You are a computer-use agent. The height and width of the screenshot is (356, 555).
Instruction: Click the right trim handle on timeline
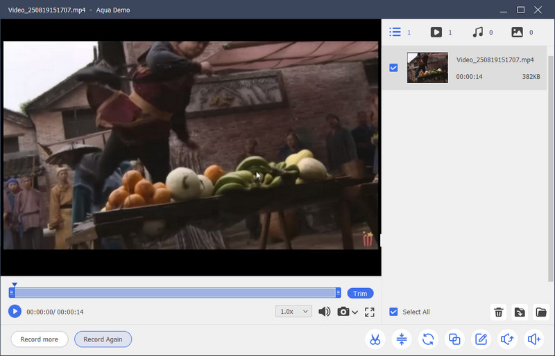(x=339, y=293)
